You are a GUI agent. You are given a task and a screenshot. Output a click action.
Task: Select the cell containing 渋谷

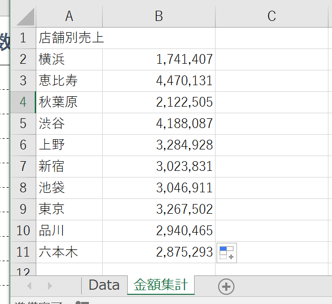click(x=69, y=123)
